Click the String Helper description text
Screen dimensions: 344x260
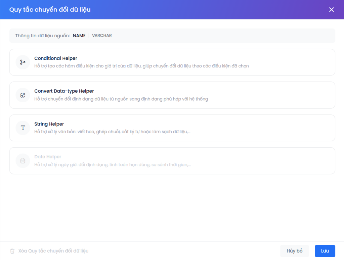tap(112, 132)
